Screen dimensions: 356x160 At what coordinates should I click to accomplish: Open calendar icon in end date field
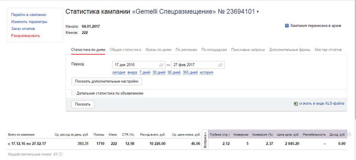click(x=220, y=65)
